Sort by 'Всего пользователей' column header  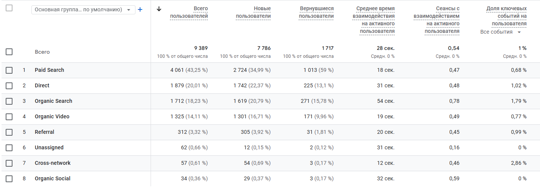(x=189, y=12)
